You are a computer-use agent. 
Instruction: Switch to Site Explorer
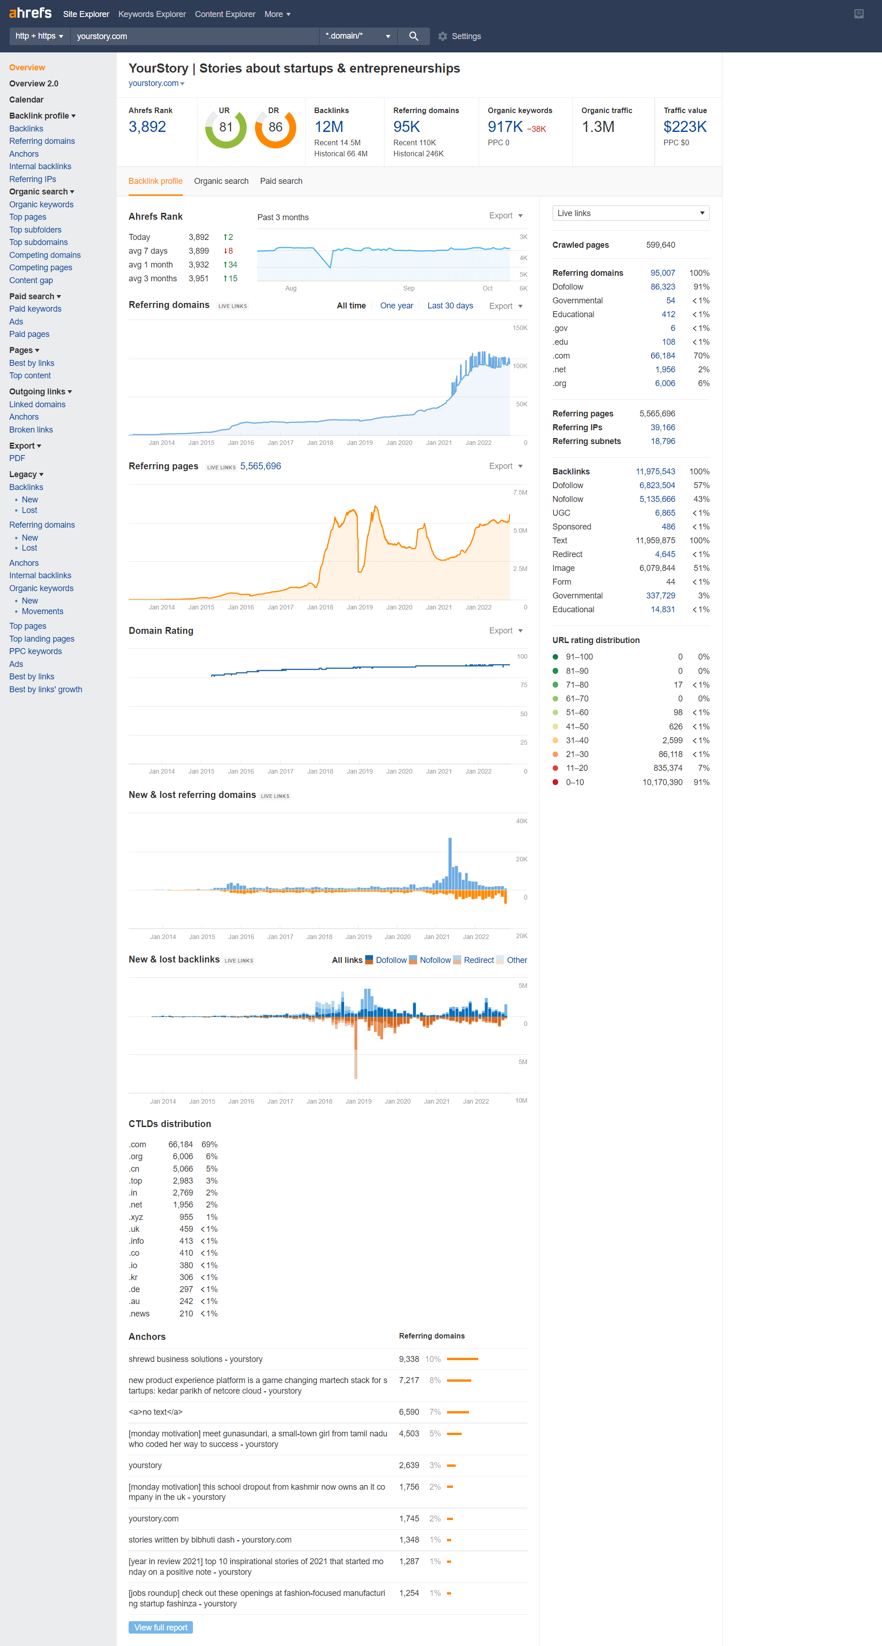pyautogui.click(x=85, y=14)
